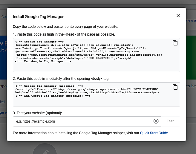Clear the test website URL field
The height and width of the screenshot is (154, 196).
pyautogui.click(x=156, y=121)
